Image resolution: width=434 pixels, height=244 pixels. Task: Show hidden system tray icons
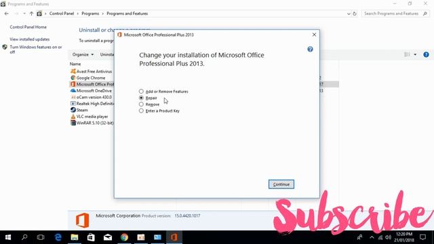pyautogui.click(x=372, y=237)
